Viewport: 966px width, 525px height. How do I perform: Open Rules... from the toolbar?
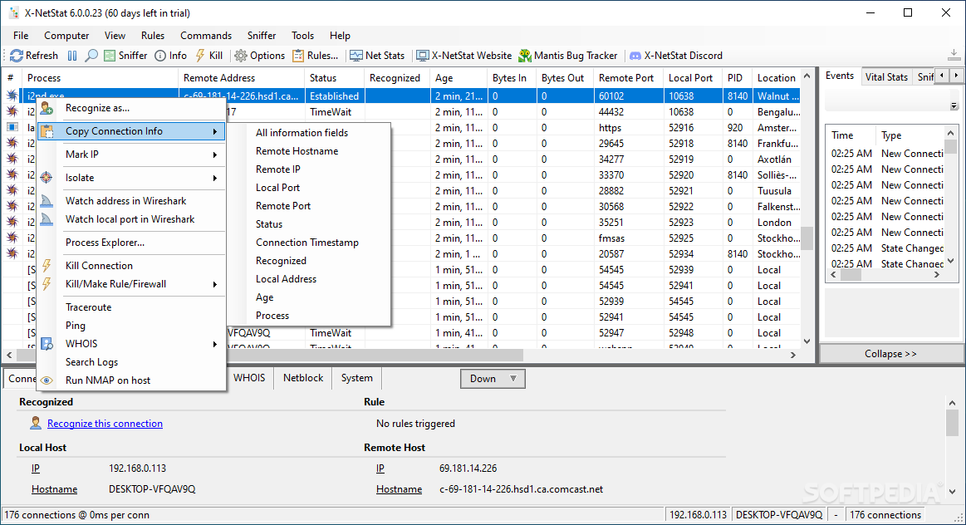click(315, 56)
